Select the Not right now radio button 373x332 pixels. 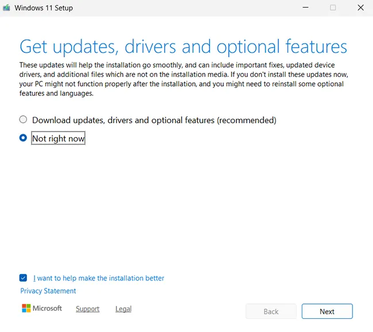tap(23, 138)
